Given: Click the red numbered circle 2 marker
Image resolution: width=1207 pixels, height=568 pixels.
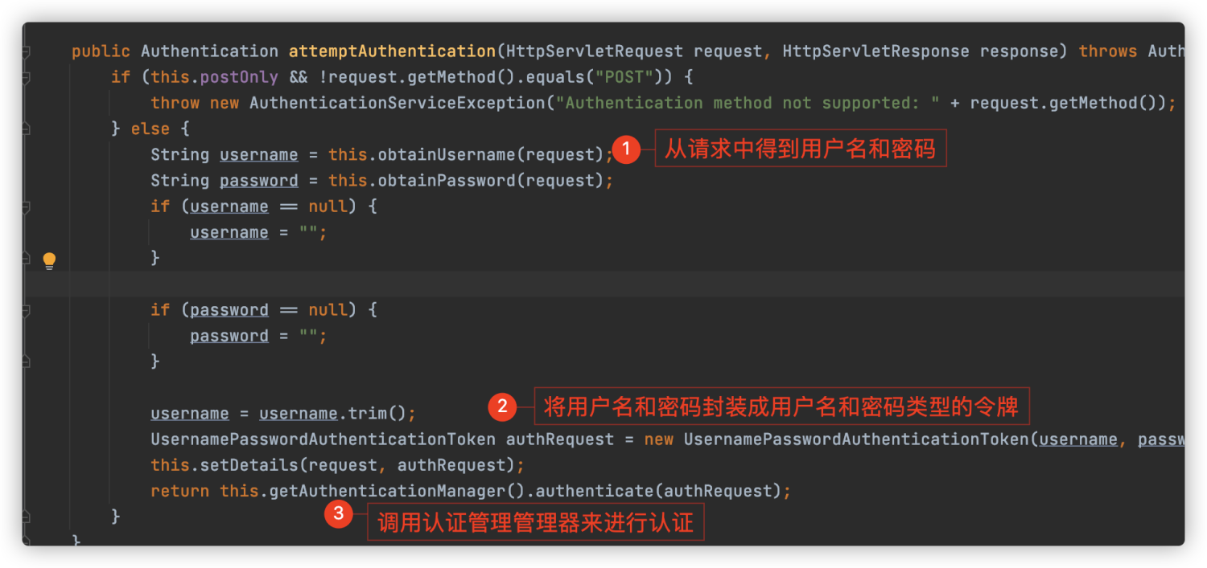Looking at the screenshot, I should [501, 407].
